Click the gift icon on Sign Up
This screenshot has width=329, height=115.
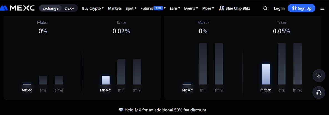294,8
